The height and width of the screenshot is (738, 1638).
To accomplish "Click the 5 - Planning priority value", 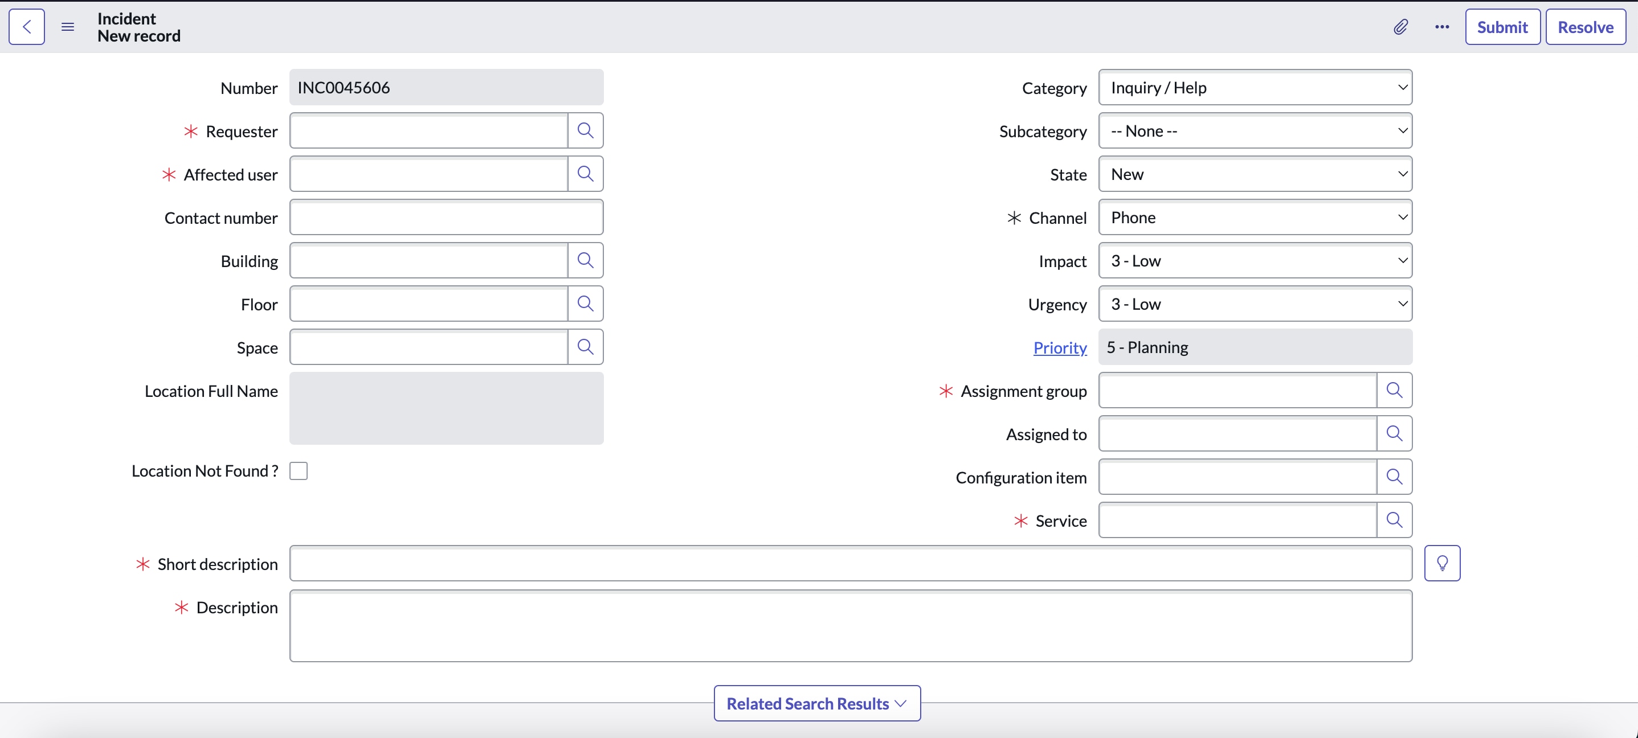I will (x=1255, y=347).
